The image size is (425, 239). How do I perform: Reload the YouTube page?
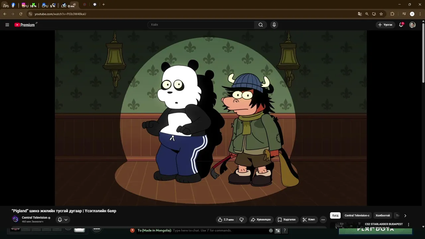[21, 14]
